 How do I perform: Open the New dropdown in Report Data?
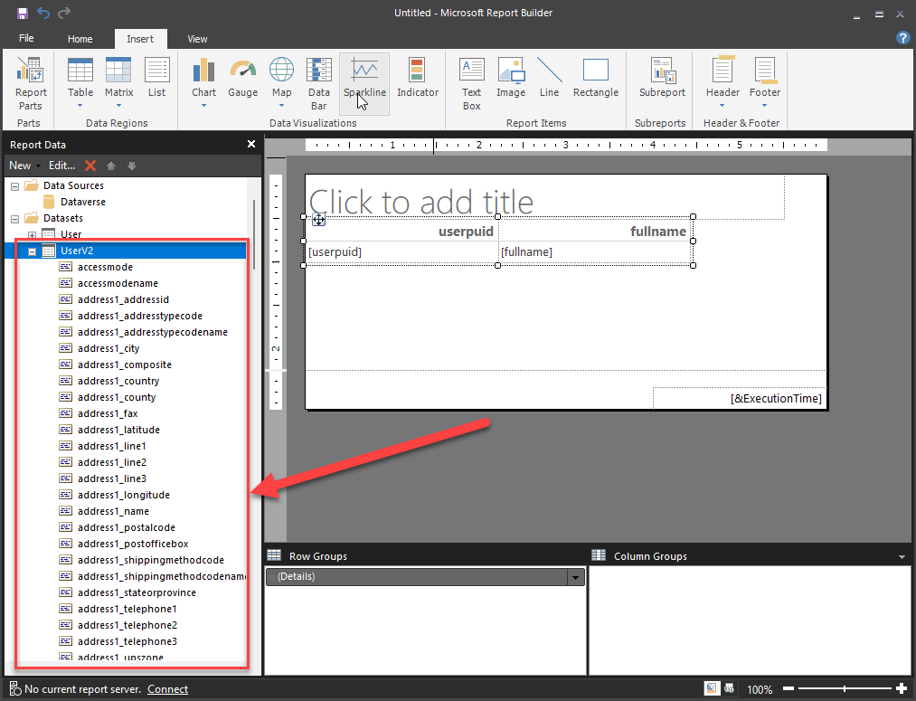coord(24,166)
